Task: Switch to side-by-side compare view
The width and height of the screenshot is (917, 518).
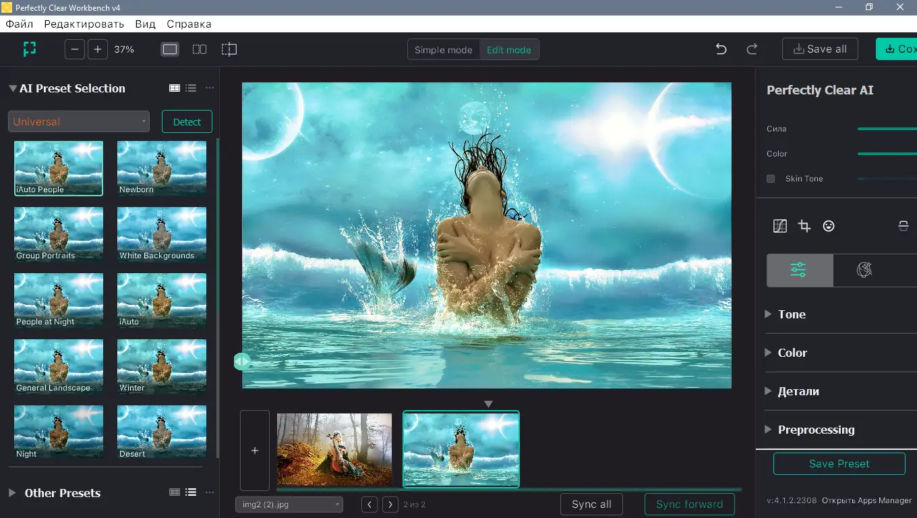Action: tap(200, 49)
